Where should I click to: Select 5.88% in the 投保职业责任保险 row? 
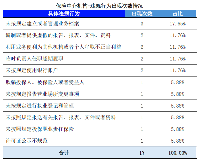click(x=178, y=129)
